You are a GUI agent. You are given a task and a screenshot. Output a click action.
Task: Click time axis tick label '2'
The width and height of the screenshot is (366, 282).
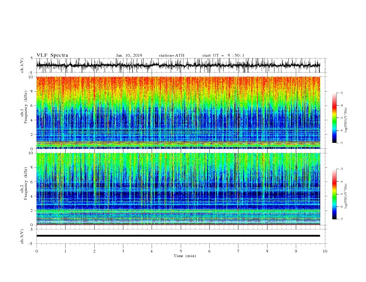pos(94,251)
